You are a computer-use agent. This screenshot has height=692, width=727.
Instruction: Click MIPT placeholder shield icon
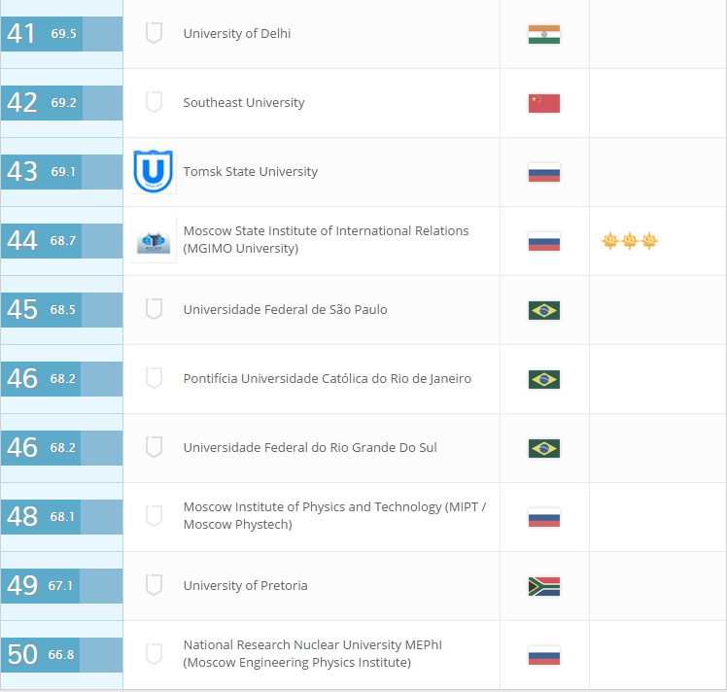[x=154, y=516]
